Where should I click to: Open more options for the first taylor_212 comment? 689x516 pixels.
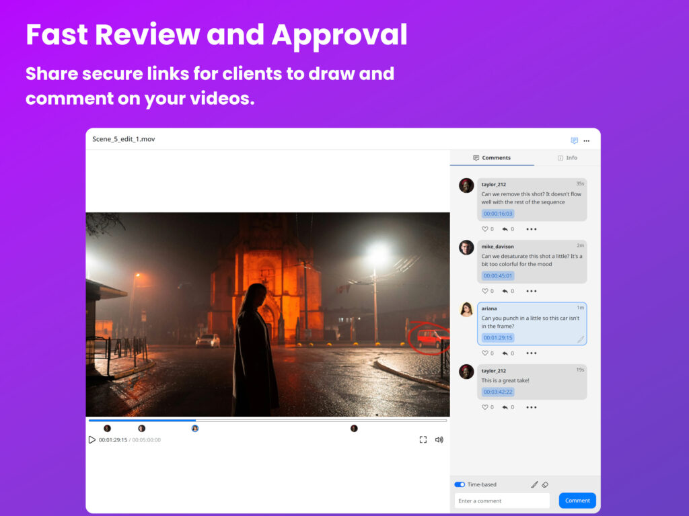coord(532,229)
